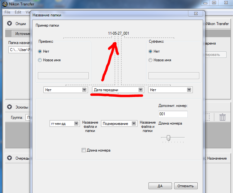Open the Дата передачи dropdown
Screen dimensions: 233x193
[x=118, y=90]
